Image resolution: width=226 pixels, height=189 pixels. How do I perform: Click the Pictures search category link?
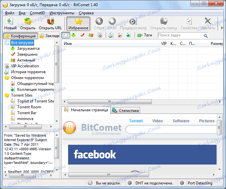coord(207,121)
